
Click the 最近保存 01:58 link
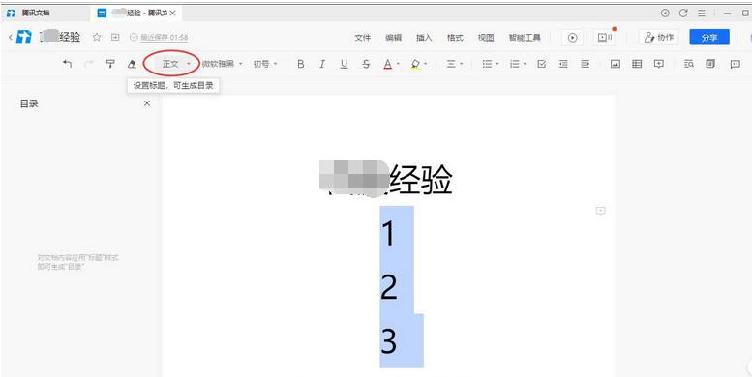[164, 38]
